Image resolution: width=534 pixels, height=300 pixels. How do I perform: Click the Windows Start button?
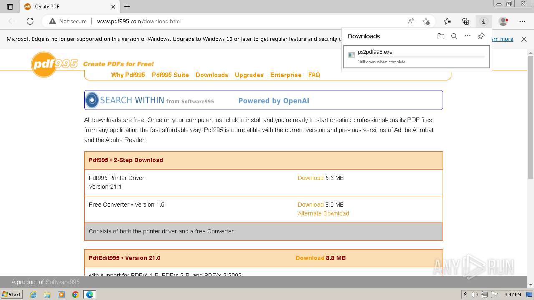pyautogui.click(x=11, y=295)
